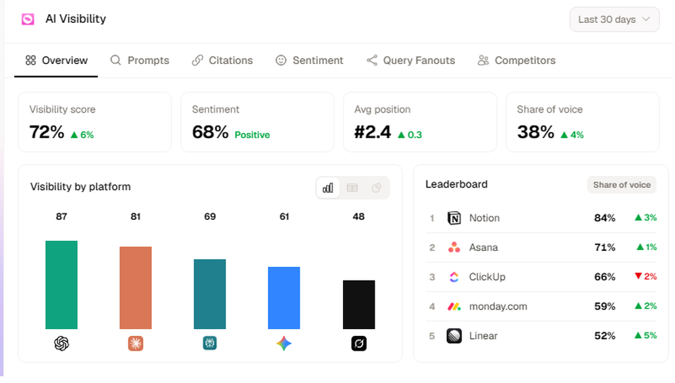This screenshot has height=383, width=675.
Task: Click the red 2% decrease for ClickUp
Action: [x=646, y=276]
